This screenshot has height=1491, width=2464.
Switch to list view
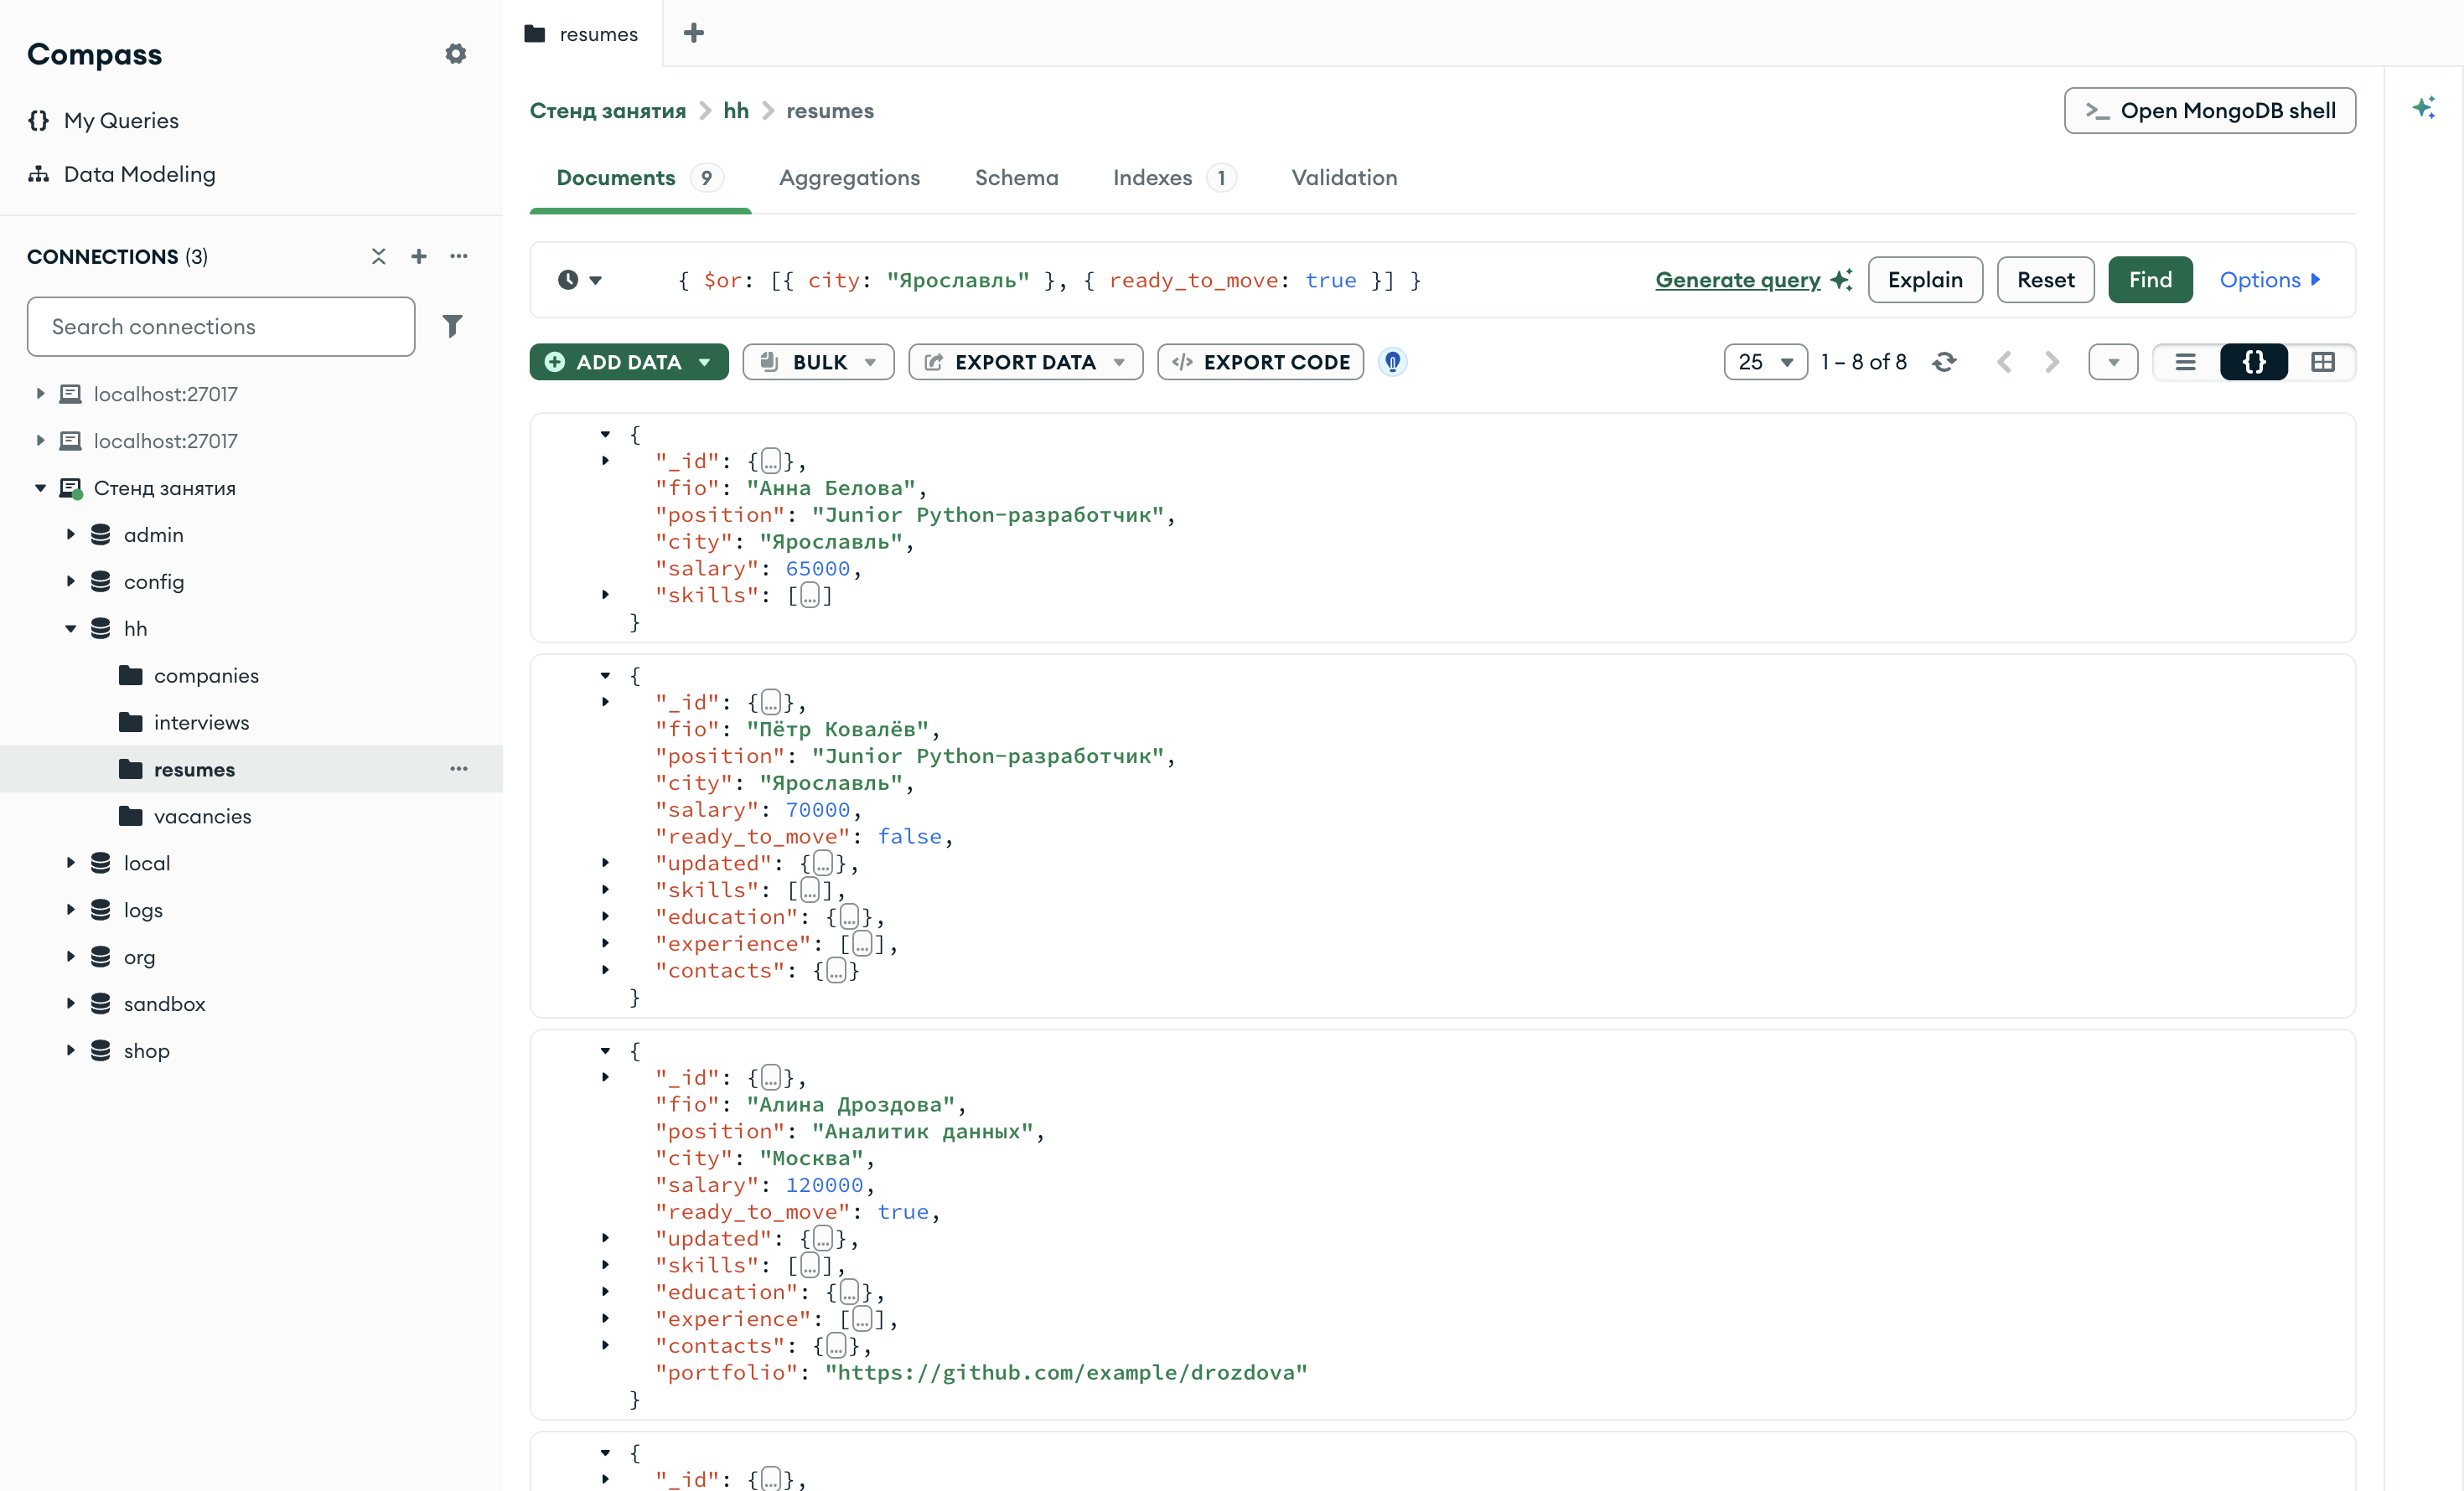click(2186, 362)
